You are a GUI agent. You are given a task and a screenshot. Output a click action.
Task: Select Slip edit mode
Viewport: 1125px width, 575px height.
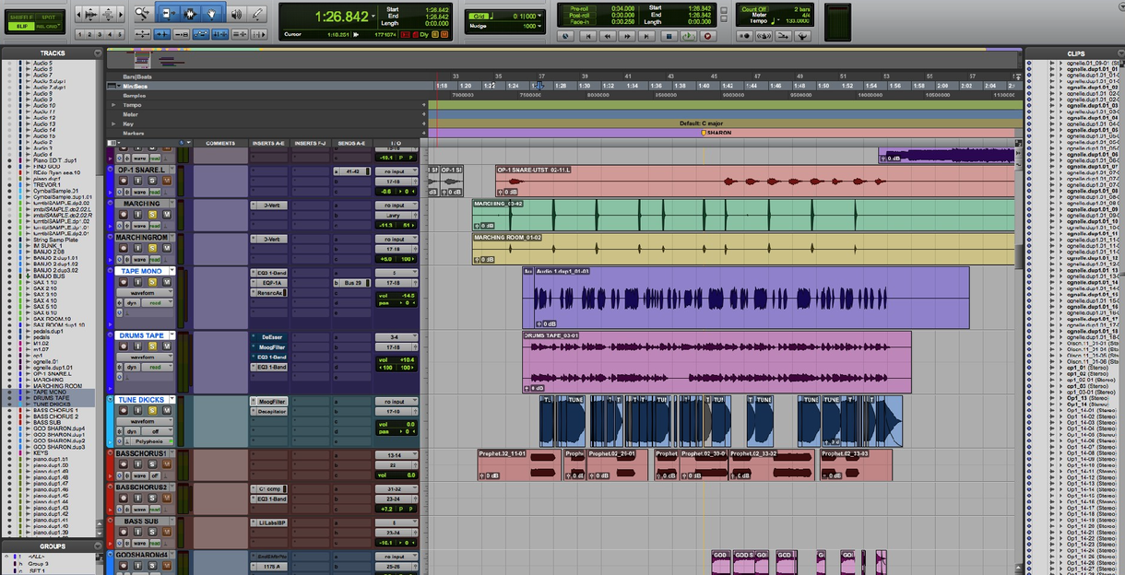click(20, 26)
